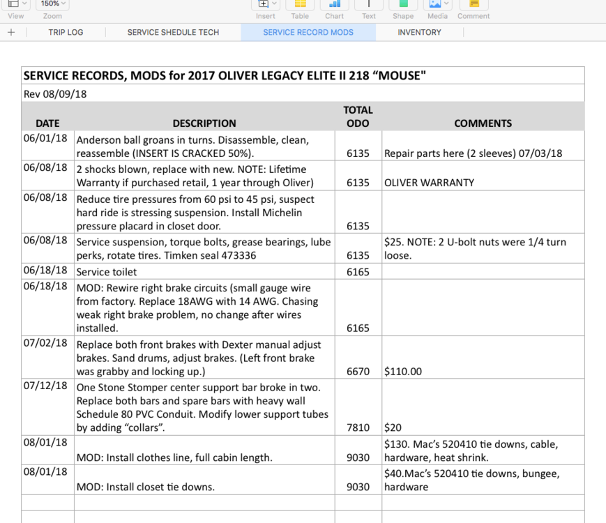Open the Chart tool

click(x=334, y=5)
